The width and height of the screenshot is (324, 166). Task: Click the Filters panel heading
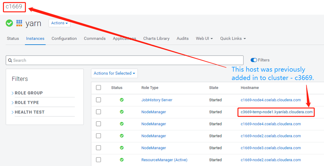pos(20,79)
